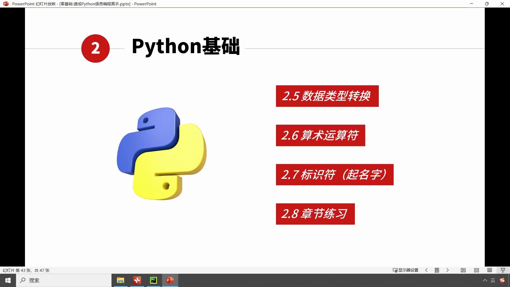The image size is (510, 287).
Task: Switch to Reading view icon
Action: [x=490, y=270]
